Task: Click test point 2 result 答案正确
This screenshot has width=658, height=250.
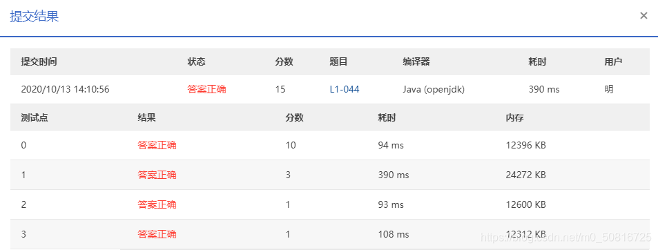Action: 157,204
